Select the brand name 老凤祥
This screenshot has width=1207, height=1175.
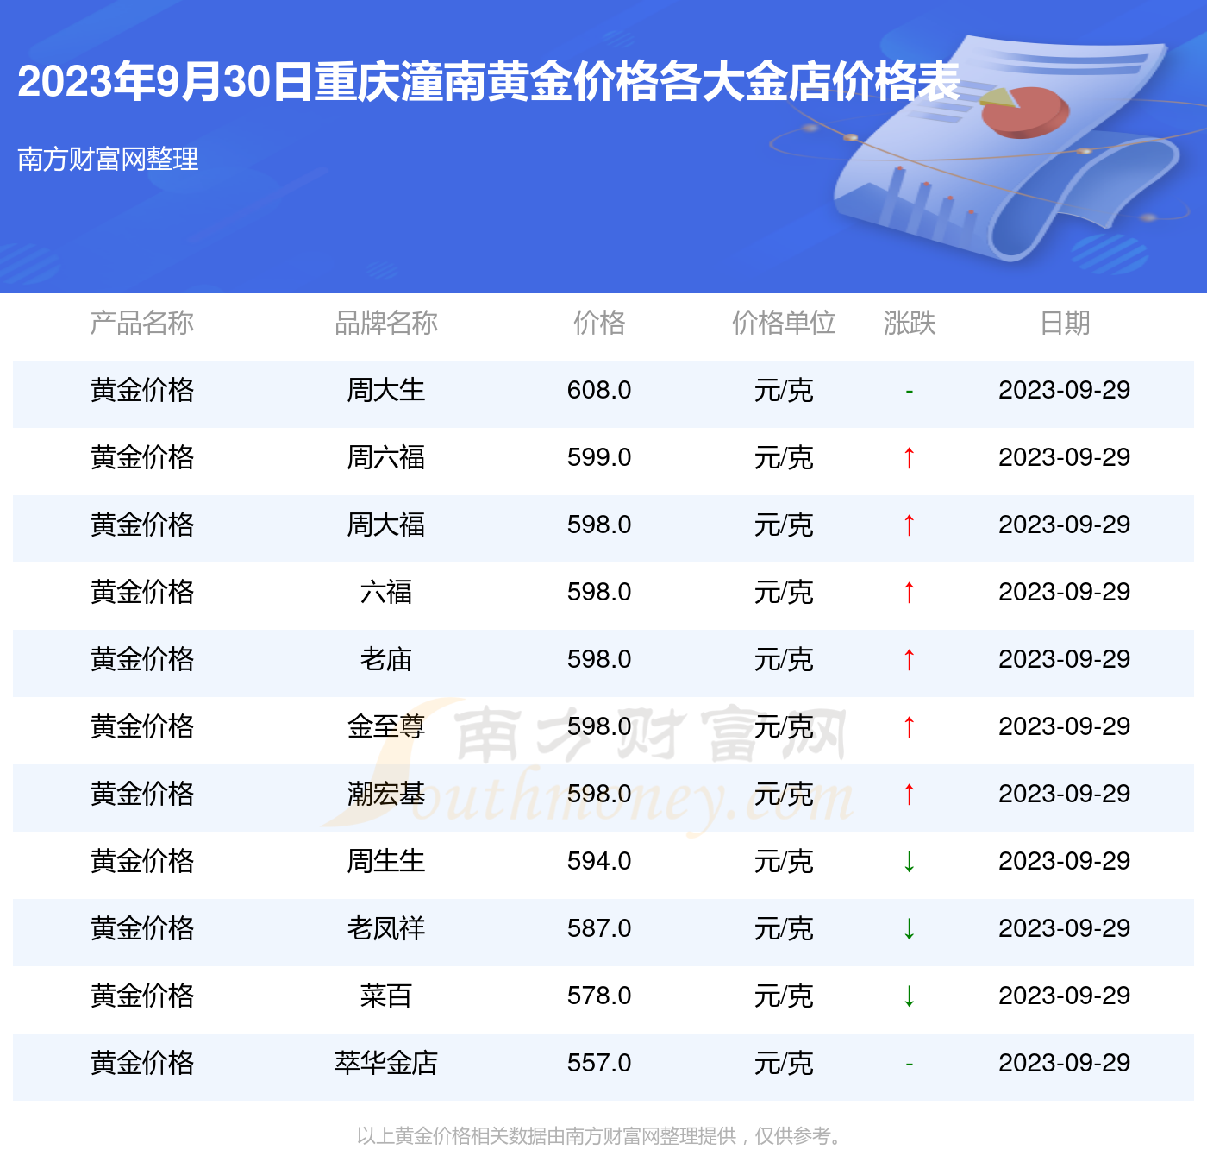(386, 928)
